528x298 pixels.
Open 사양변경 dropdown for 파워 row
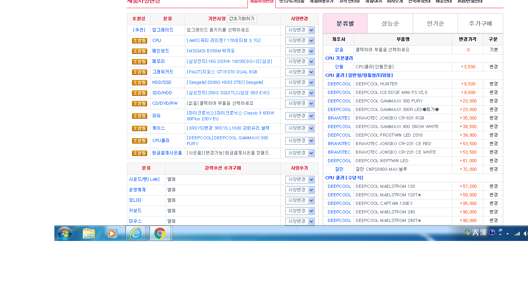(300, 116)
